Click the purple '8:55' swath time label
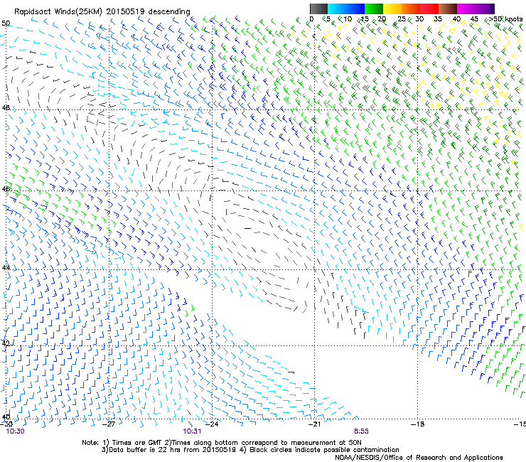 click(x=361, y=431)
